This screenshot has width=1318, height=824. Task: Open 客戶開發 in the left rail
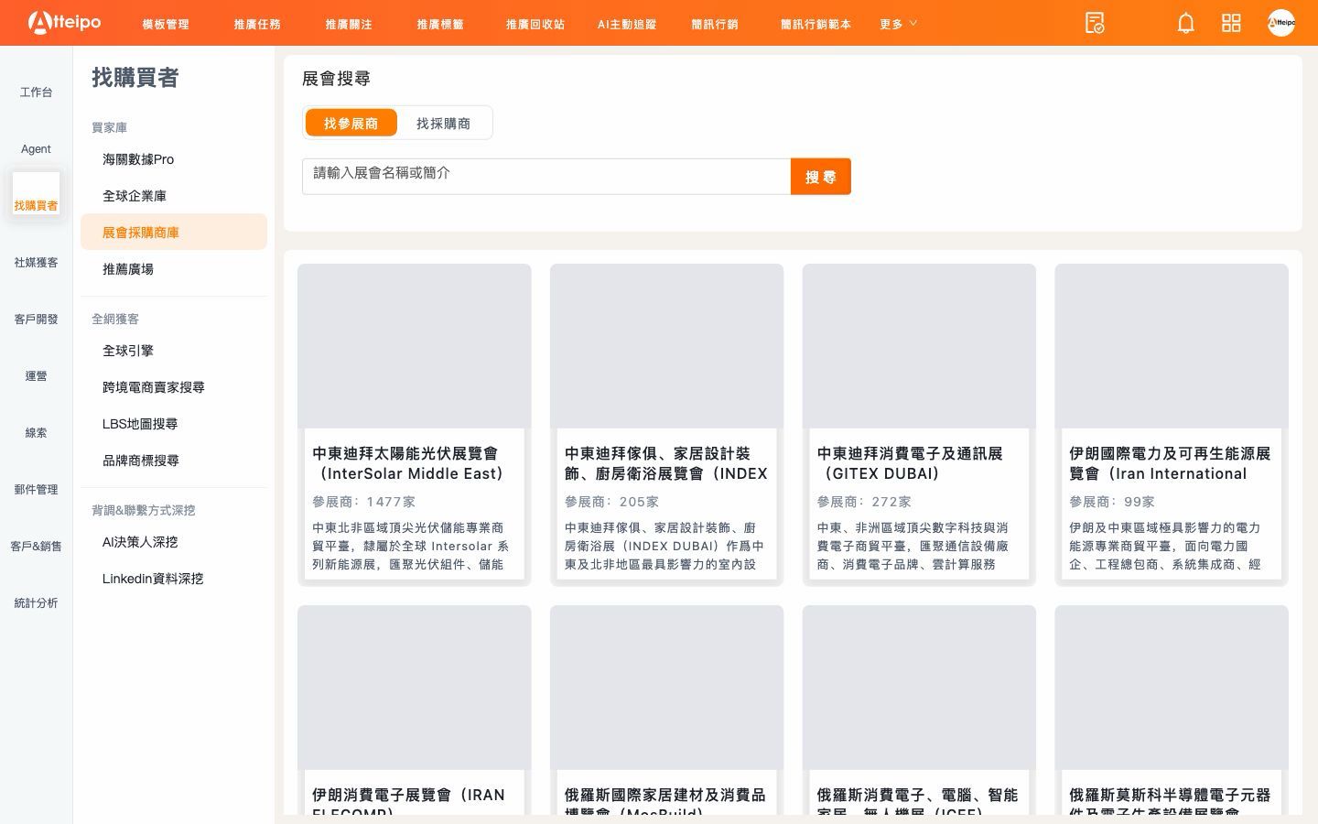pos(36,320)
